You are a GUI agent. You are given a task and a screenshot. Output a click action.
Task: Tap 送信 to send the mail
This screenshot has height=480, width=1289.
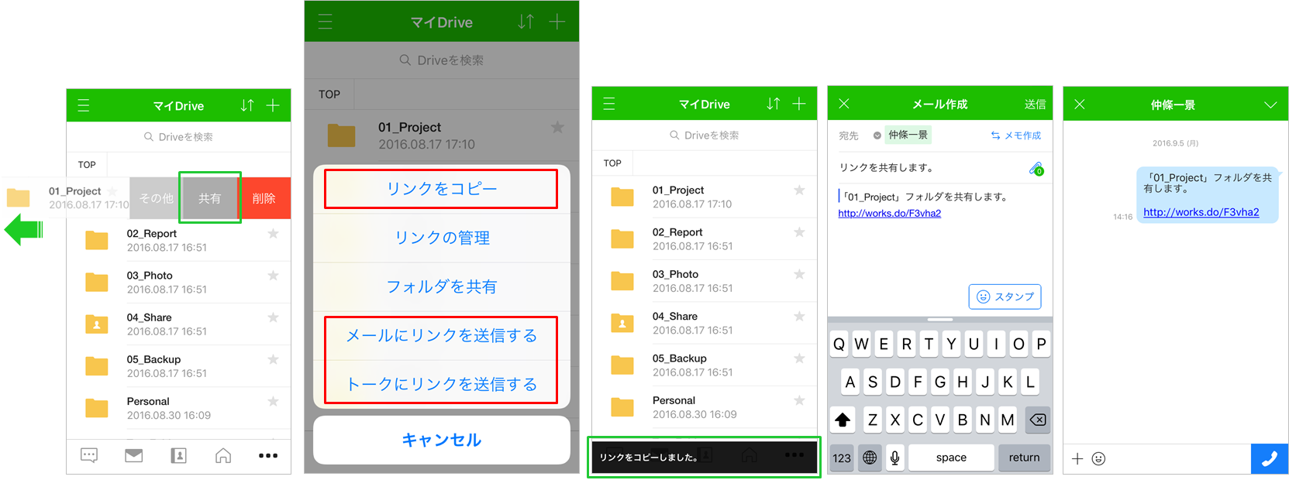1035,105
